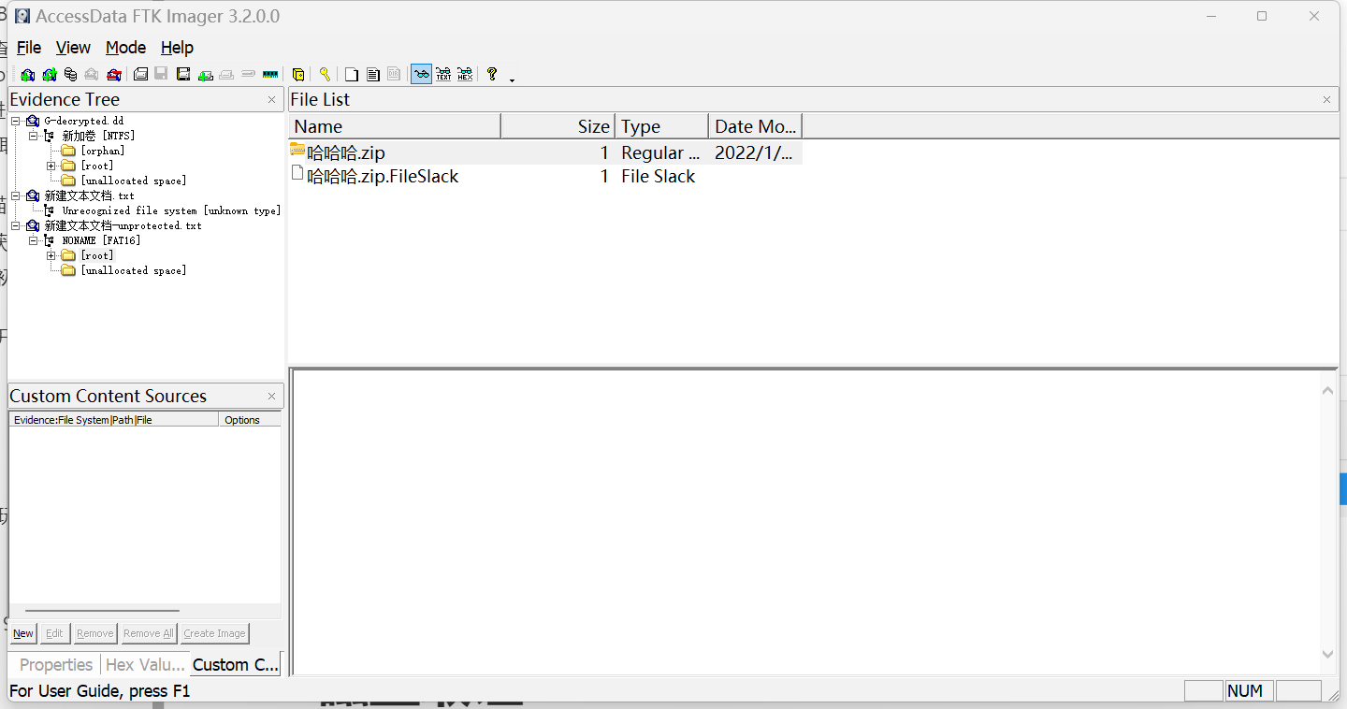Click the Export Logical Image (AD1) icon

click(x=183, y=75)
